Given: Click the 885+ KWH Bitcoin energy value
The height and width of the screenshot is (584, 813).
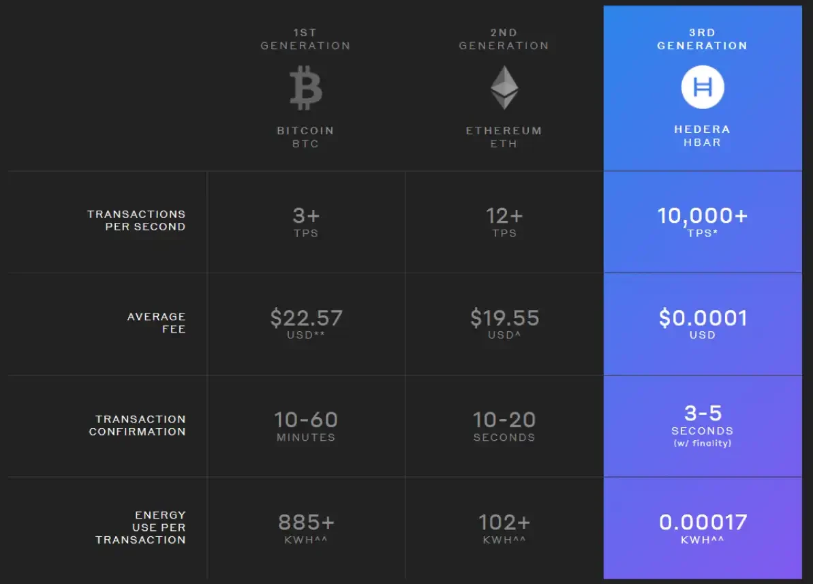Looking at the screenshot, I should click(306, 528).
